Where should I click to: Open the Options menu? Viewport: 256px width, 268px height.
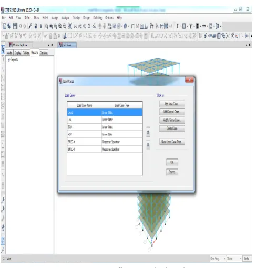click(109, 17)
